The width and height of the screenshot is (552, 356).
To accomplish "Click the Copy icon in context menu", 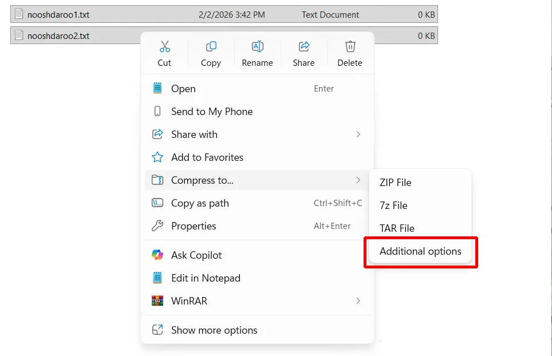I will pos(211,47).
